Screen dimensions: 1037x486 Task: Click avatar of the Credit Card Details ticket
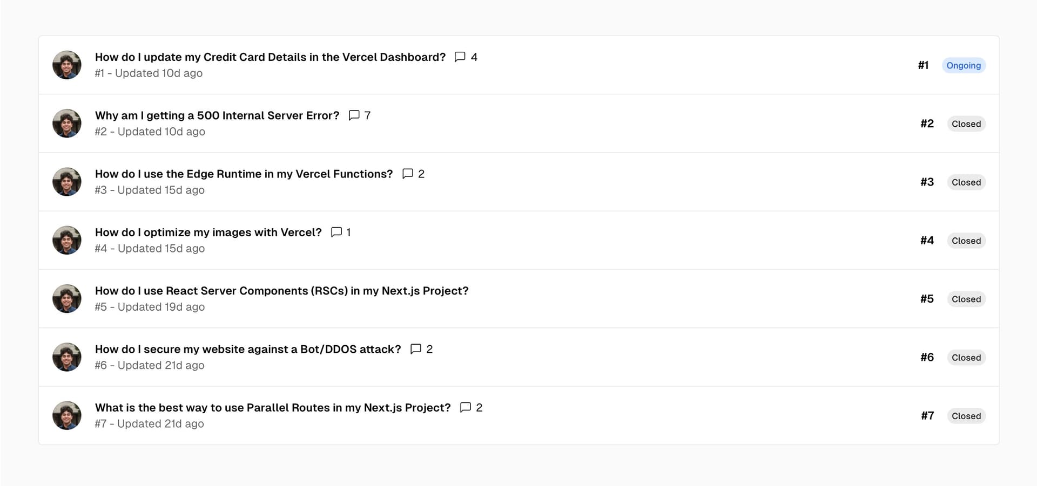pyautogui.click(x=66, y=65)
